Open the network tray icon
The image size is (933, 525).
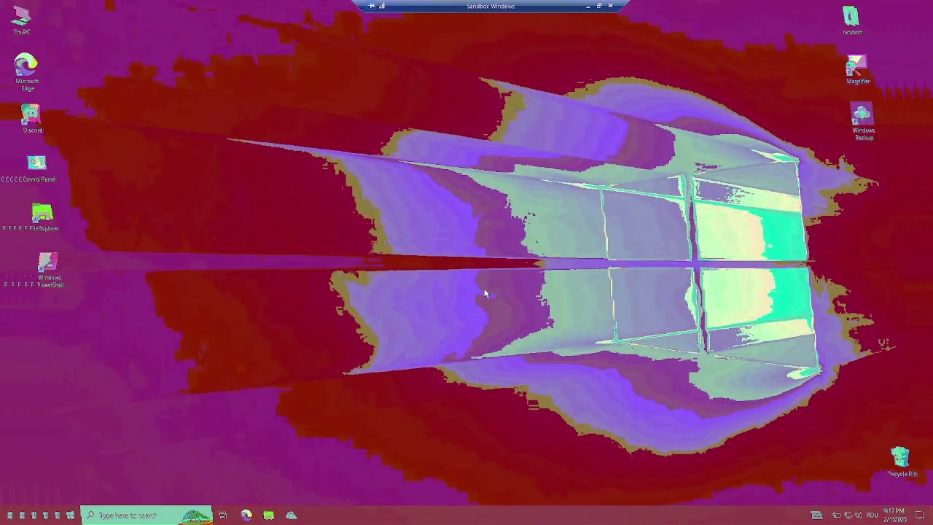tap(848, 516)
